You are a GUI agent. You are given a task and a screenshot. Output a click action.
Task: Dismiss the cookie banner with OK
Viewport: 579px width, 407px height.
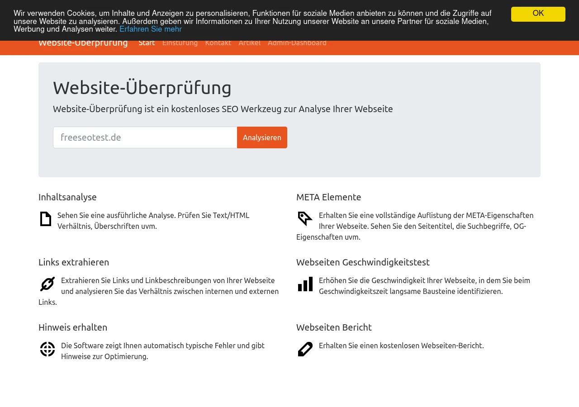click(x=538, y=14)
